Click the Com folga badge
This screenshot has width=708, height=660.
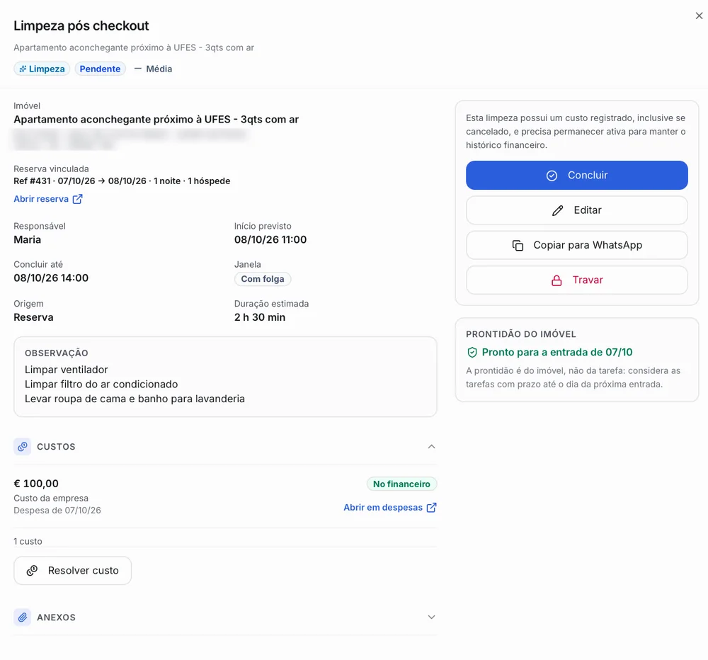[263, 279]
